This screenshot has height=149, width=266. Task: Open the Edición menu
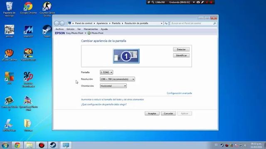70,29
